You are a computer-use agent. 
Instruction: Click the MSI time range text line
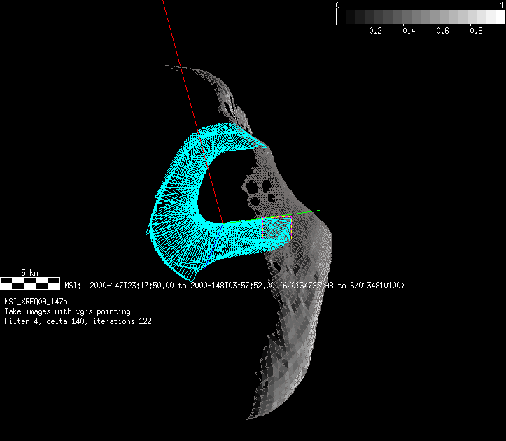(234, 286)
